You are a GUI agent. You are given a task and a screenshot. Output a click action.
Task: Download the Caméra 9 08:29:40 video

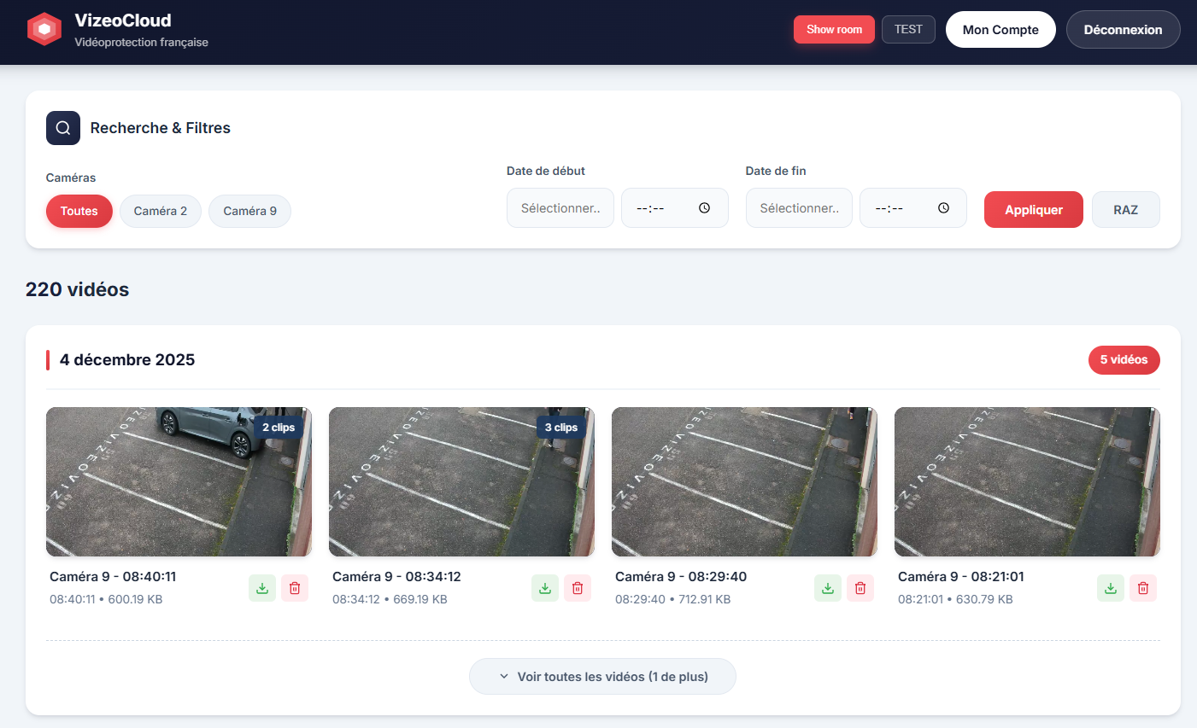point(828,588)
